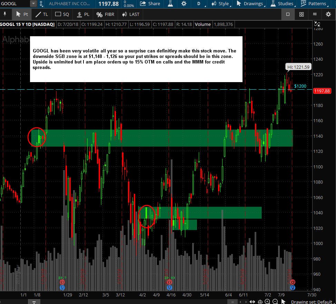Click the red earnings phone icon near 4/16

pos(169,282)
